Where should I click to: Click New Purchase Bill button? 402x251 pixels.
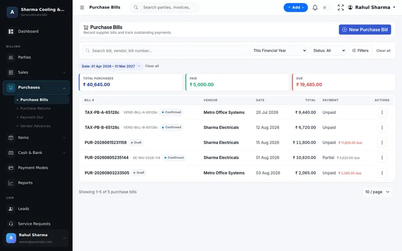pyautogui.click(x=365, y=30)
